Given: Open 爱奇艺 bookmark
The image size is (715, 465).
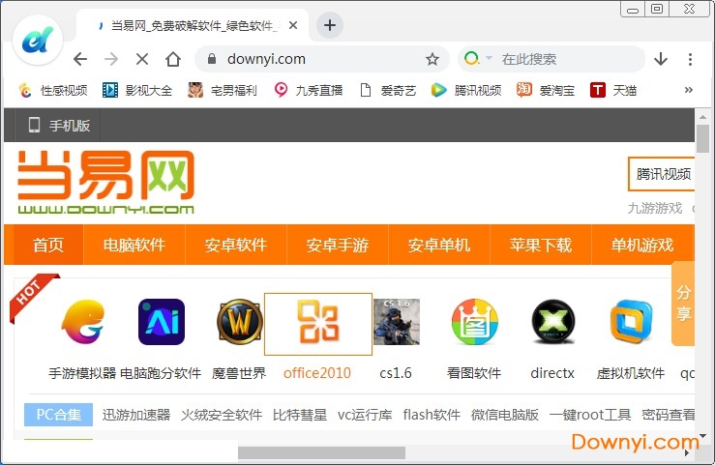Looking at the screenshot, I should click(388, 90).
